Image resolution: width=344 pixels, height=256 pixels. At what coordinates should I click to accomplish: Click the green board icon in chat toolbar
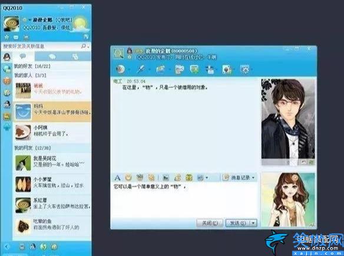click(x=194, y=69)
